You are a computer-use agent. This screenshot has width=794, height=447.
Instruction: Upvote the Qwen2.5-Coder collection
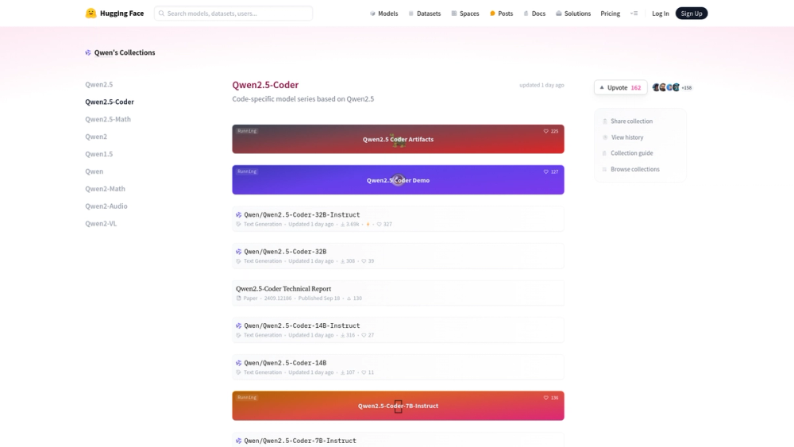pos(620,87)
